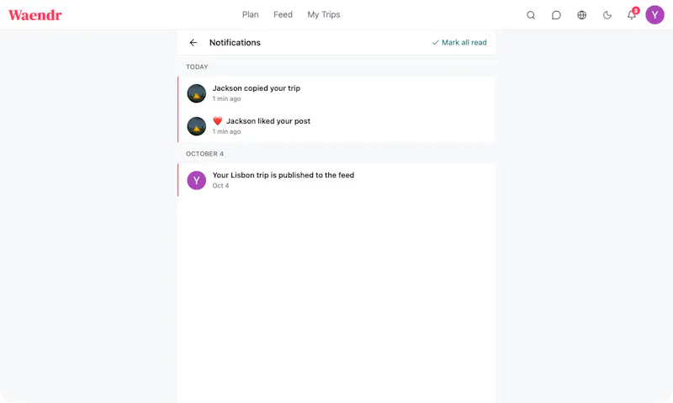The width and height of the screenshot is (673, 403).
Task: Click the 'Oct 4' timestamp
Action: tap(220, 185)
